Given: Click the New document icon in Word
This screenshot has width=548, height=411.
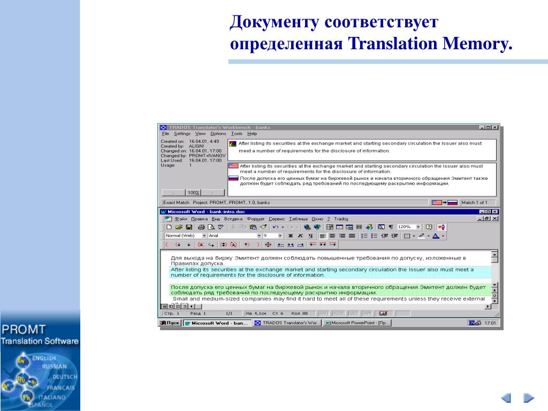Looking at the screenshot, I should point(169,227).
